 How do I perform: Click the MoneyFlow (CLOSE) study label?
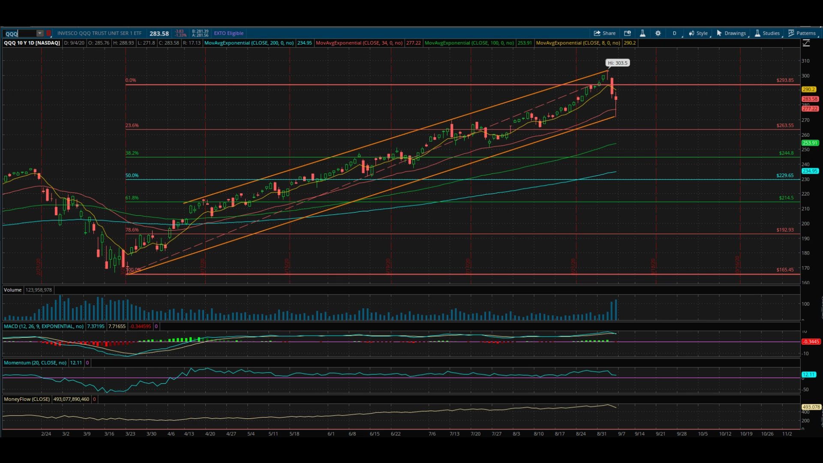click(27, 399)
